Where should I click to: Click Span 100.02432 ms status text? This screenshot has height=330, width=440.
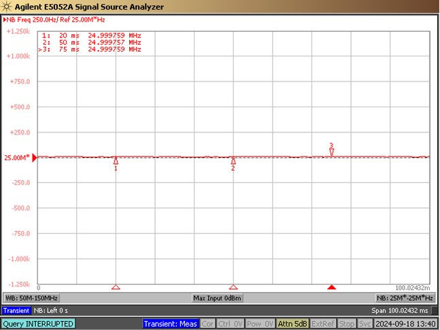pyautogui.click(x=400, y=310)
